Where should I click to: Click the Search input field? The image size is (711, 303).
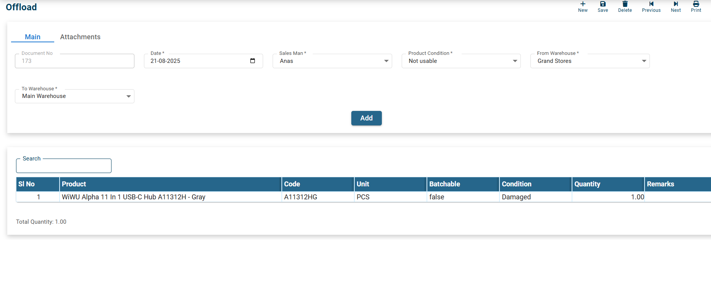pyautogui.click(x=64, y=167)
